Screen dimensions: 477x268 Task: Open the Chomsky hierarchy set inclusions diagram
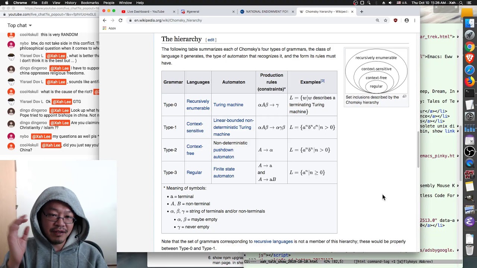(376, 72)
